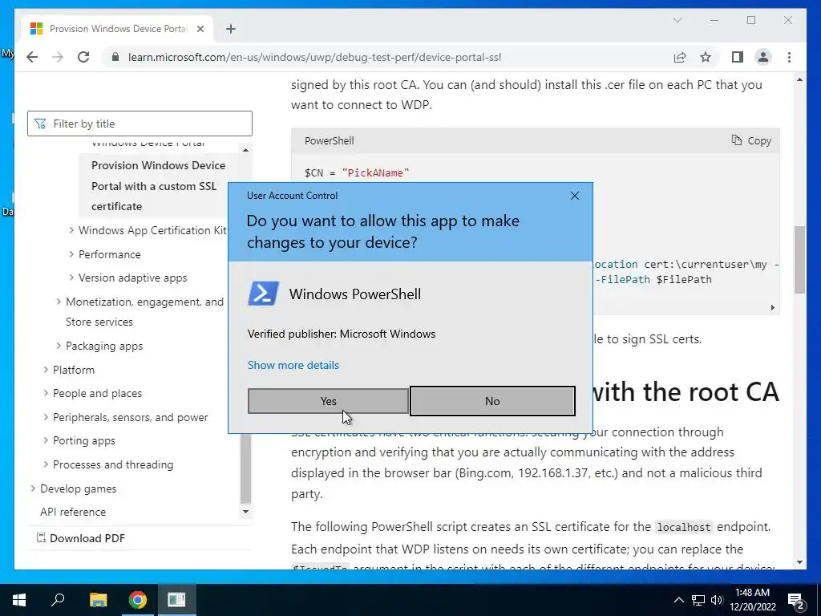Share this page icon
This screenshot has height=616, width=821.
(x=680, y=57)
